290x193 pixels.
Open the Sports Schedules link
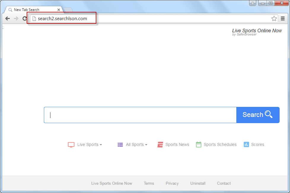click(220, 145)
